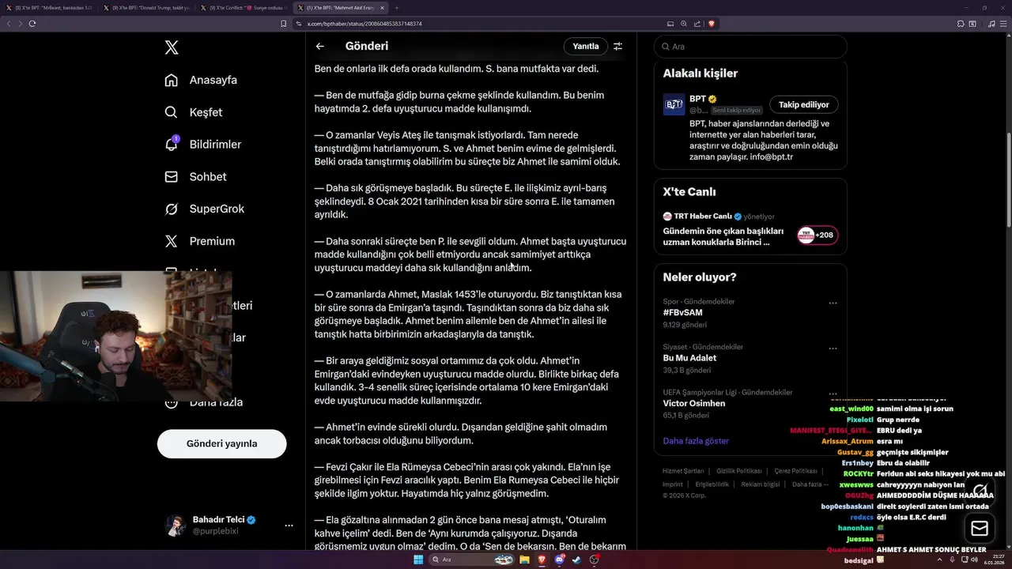Viewport: 1012px width, 569px height.
Task: Close the Mehmet Akif Ersoy tab
Action: [x=383, y=8]
